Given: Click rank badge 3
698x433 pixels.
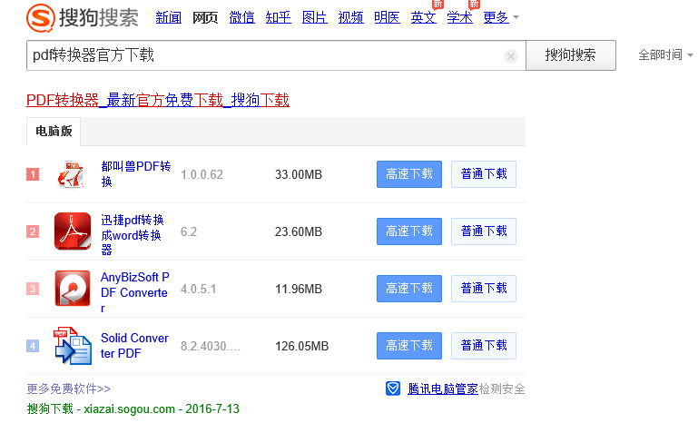Looking at the screenshot, I should [x=33, y=289].
